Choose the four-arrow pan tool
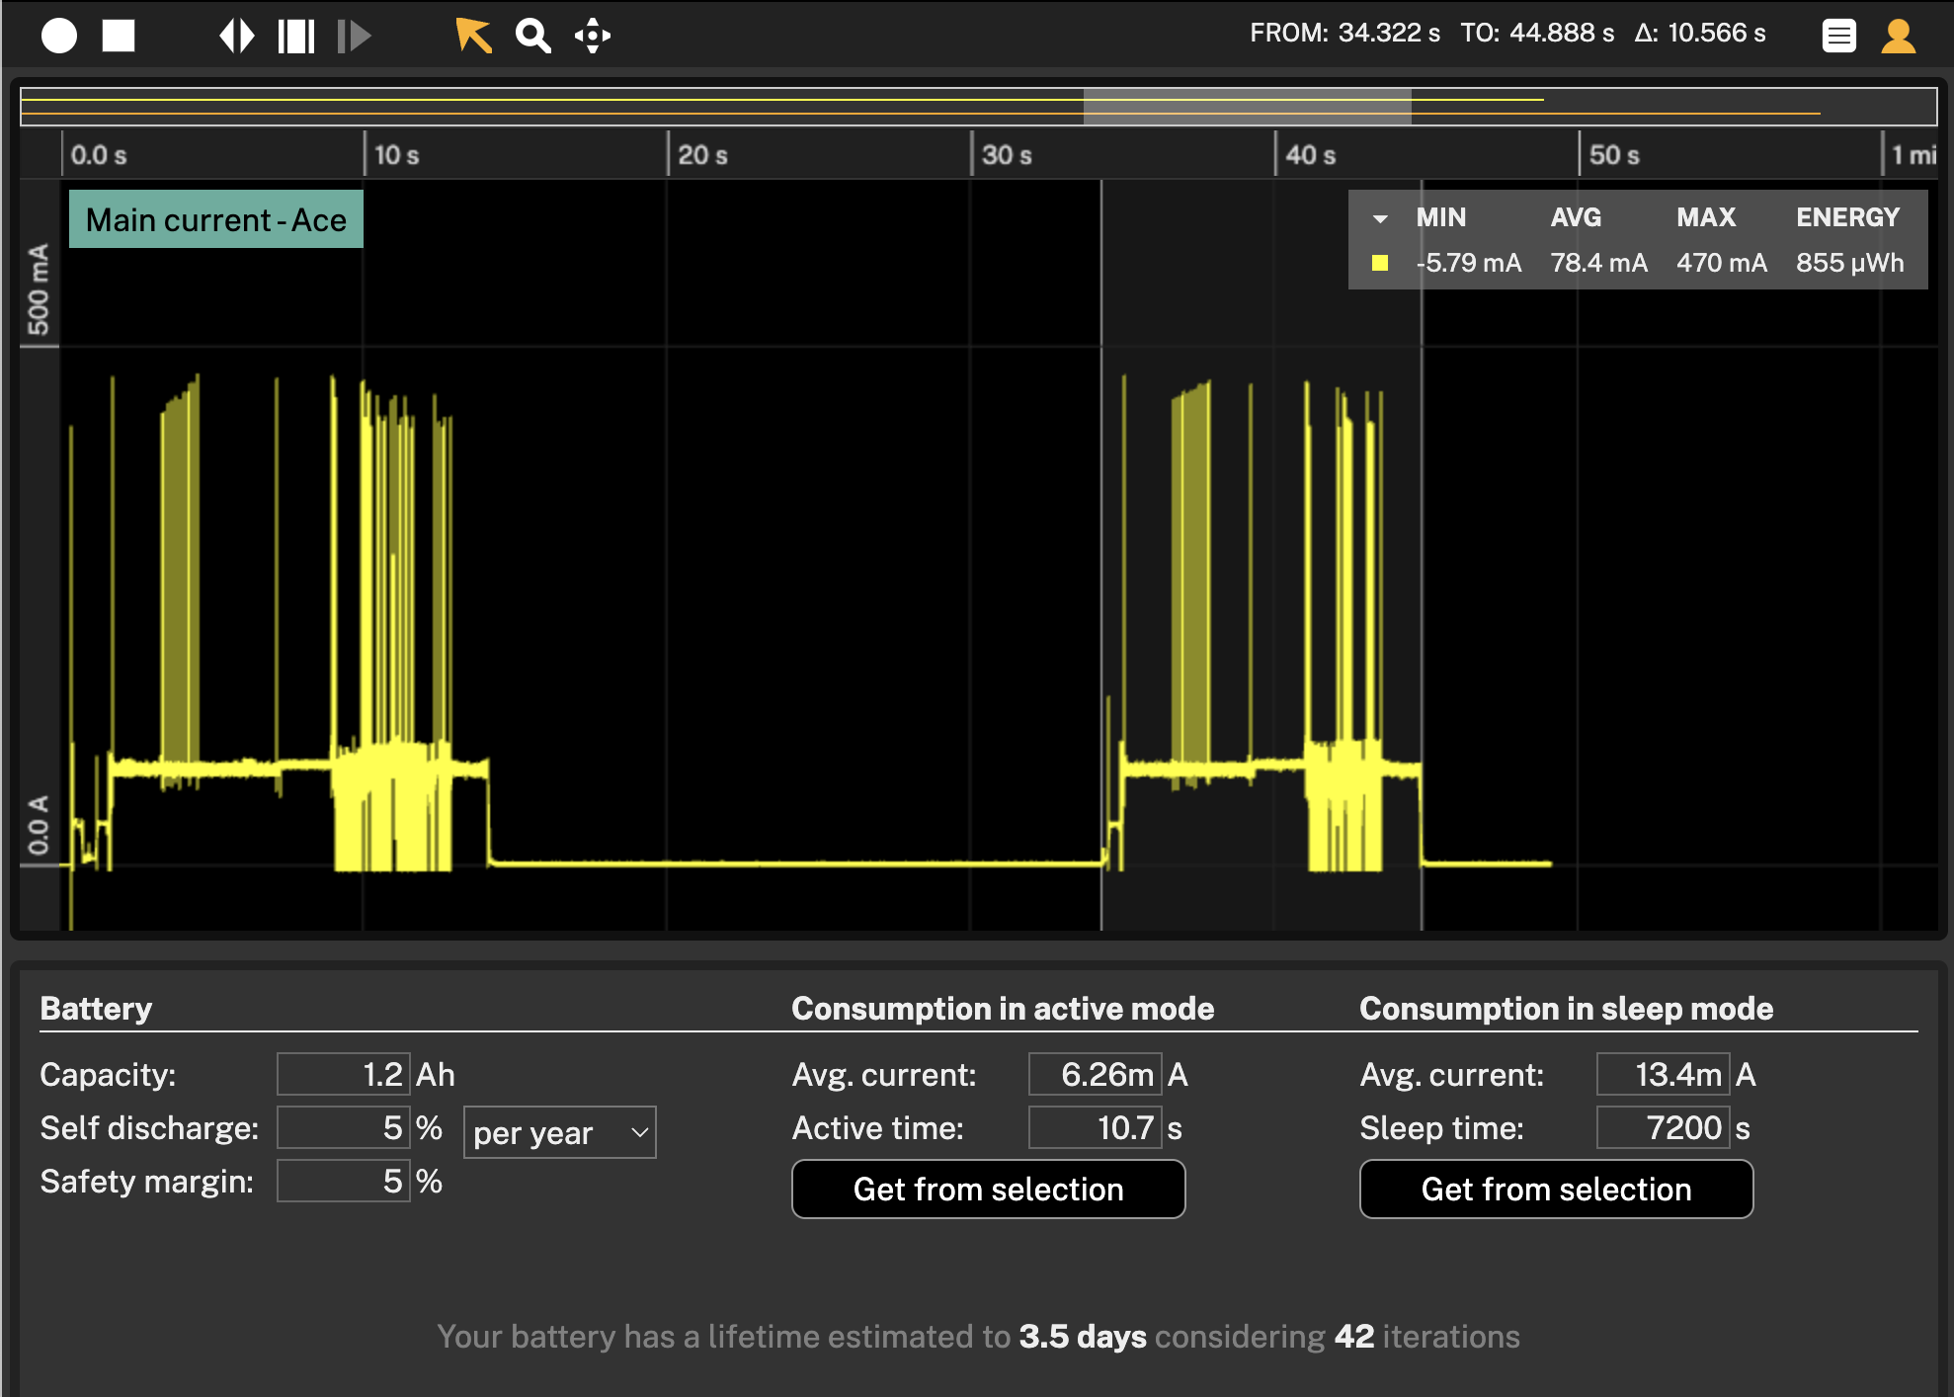The width and height of the screenshot is (1954, 1397). click(593, 36)
